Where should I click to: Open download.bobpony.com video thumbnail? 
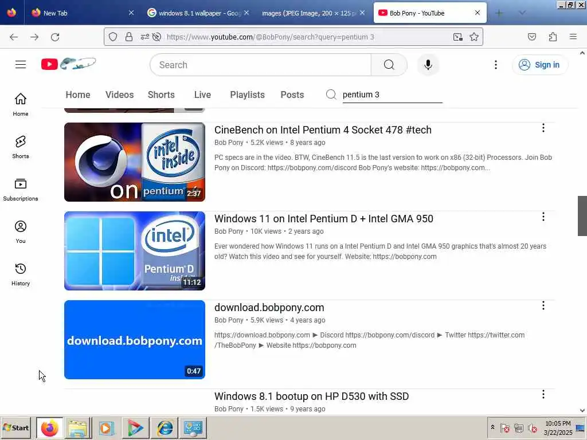click(135, 339)
